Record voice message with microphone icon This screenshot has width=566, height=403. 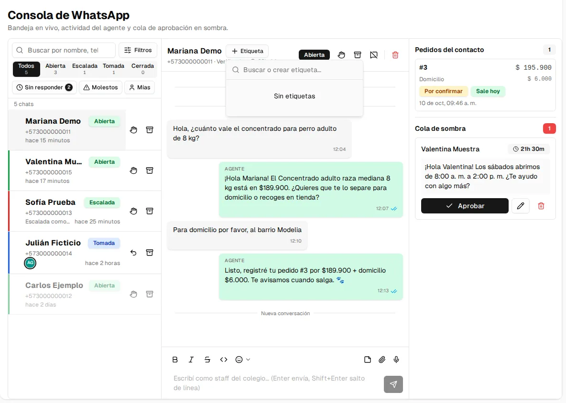click(396, 360)
